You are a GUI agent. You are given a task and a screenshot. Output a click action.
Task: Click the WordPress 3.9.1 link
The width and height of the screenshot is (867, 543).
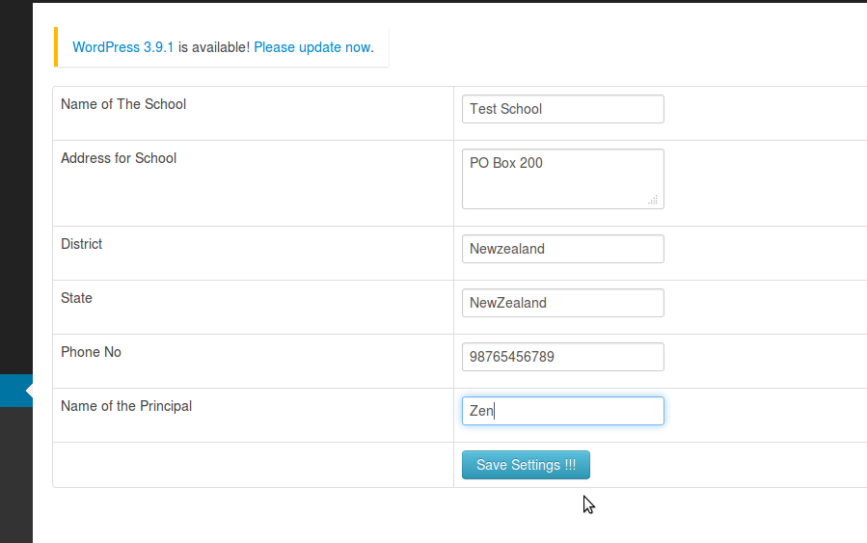122,46
